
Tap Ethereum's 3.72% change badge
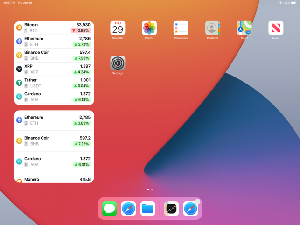(82, 44)
